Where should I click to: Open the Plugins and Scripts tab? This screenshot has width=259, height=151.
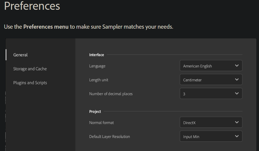tap(30, 83)
